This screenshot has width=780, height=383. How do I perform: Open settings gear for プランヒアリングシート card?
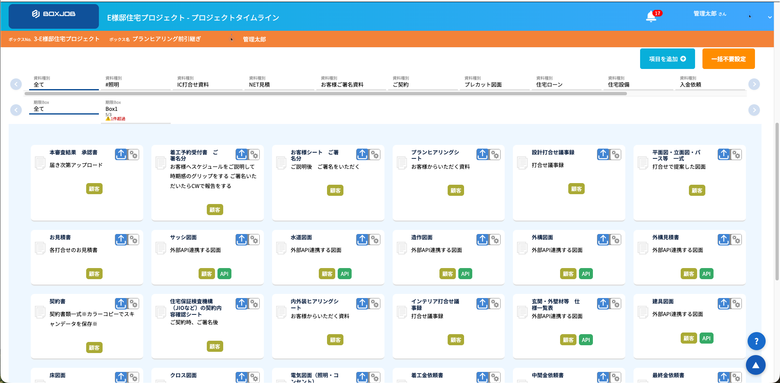(495, 154)
